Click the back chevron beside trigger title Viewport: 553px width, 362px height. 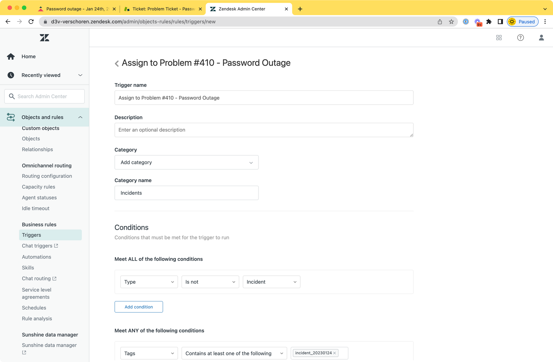point(117,63)
